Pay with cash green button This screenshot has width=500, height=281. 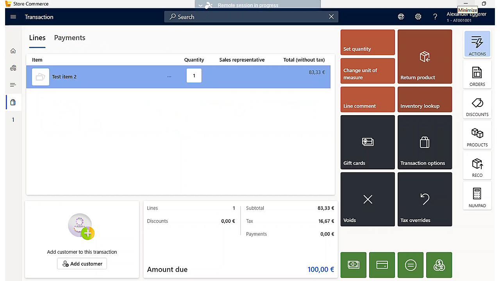tap(353, 265)
